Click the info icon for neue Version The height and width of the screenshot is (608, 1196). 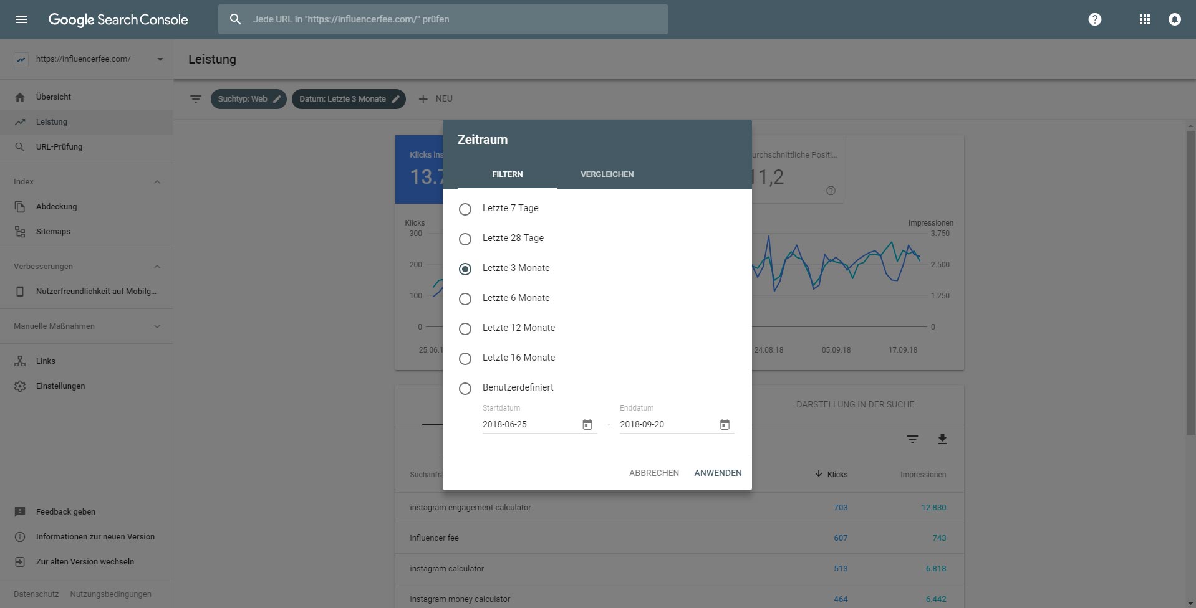click(20, 537)
